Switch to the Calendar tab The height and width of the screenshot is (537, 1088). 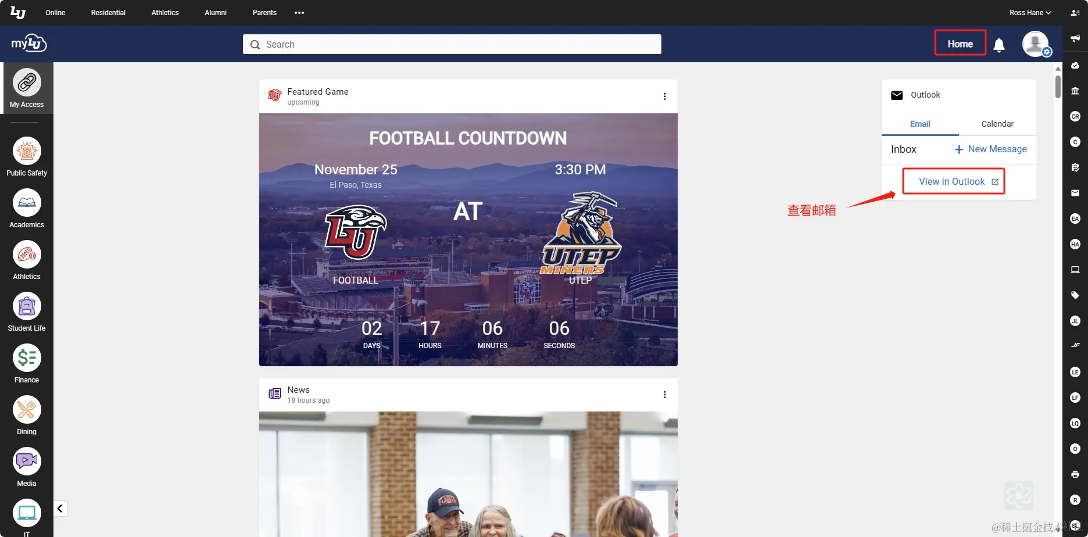pos(997,124)
